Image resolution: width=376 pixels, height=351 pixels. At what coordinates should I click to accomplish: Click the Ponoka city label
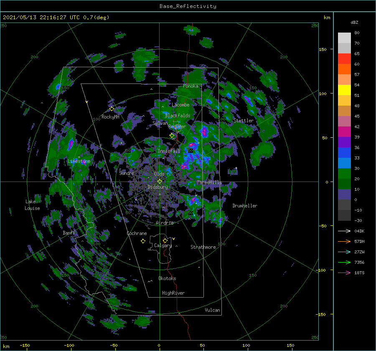[191, 86]
